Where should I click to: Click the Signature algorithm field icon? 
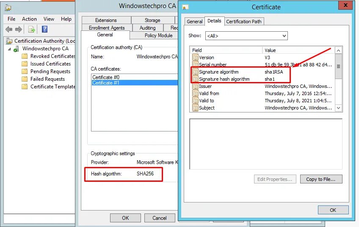coord(195,72)
